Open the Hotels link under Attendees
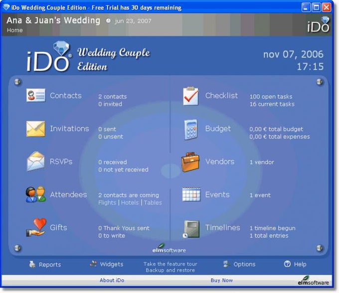The image size is (339, 293). point(130,203)
